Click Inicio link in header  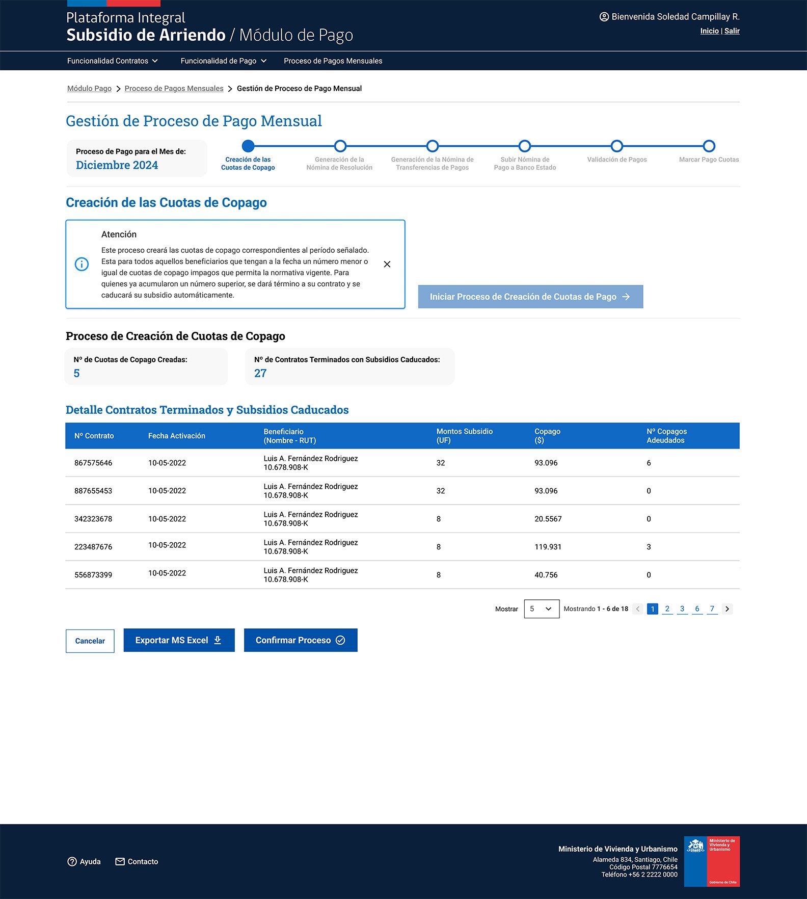(x=709, y=31)
